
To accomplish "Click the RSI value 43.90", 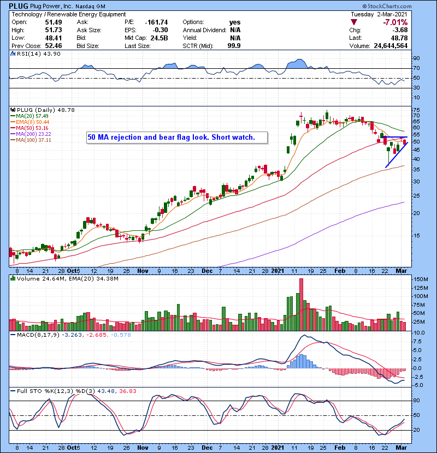I will 52,53.
